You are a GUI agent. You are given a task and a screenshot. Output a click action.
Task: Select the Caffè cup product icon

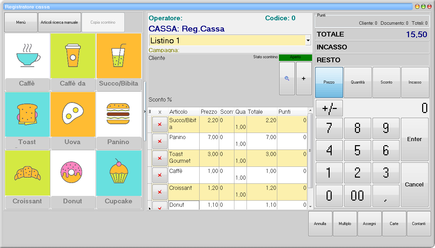27,56
